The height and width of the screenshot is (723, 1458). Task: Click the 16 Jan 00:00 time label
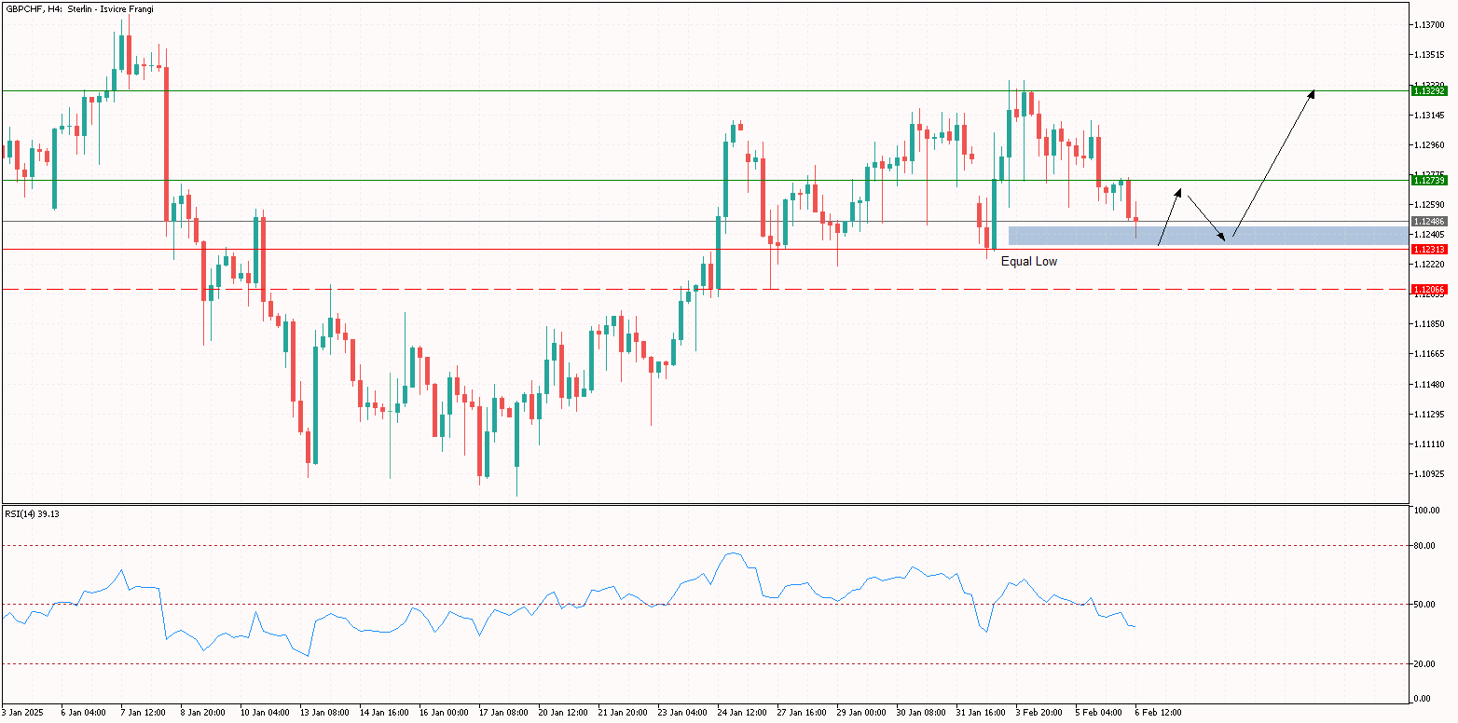pos(444,713)
